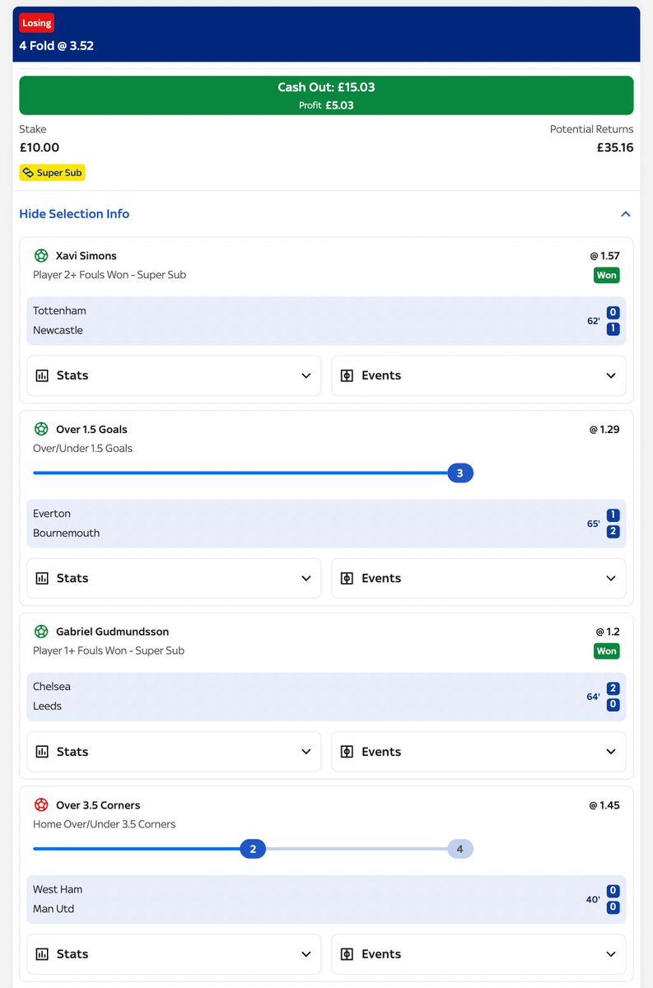The image size is (653, 988).
Task: Click the Everton Bournemouth score row
Action: click(326, 524)
